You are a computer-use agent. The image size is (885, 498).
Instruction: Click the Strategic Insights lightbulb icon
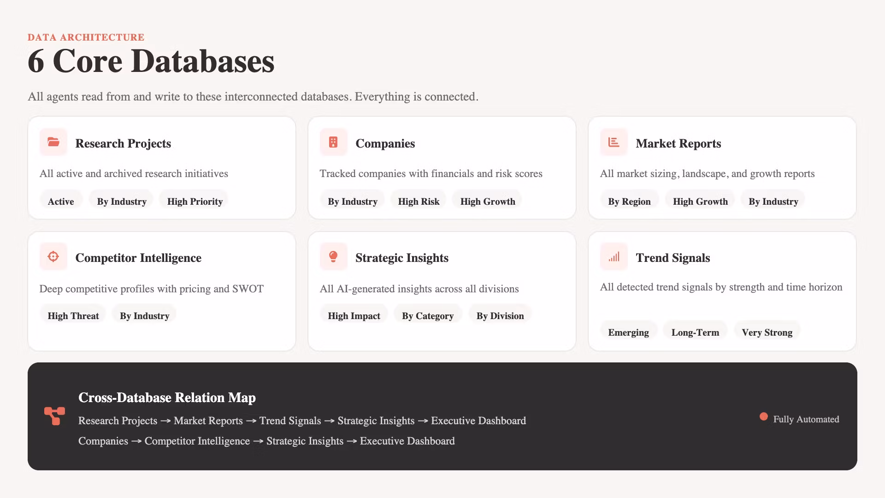[333, 256]
